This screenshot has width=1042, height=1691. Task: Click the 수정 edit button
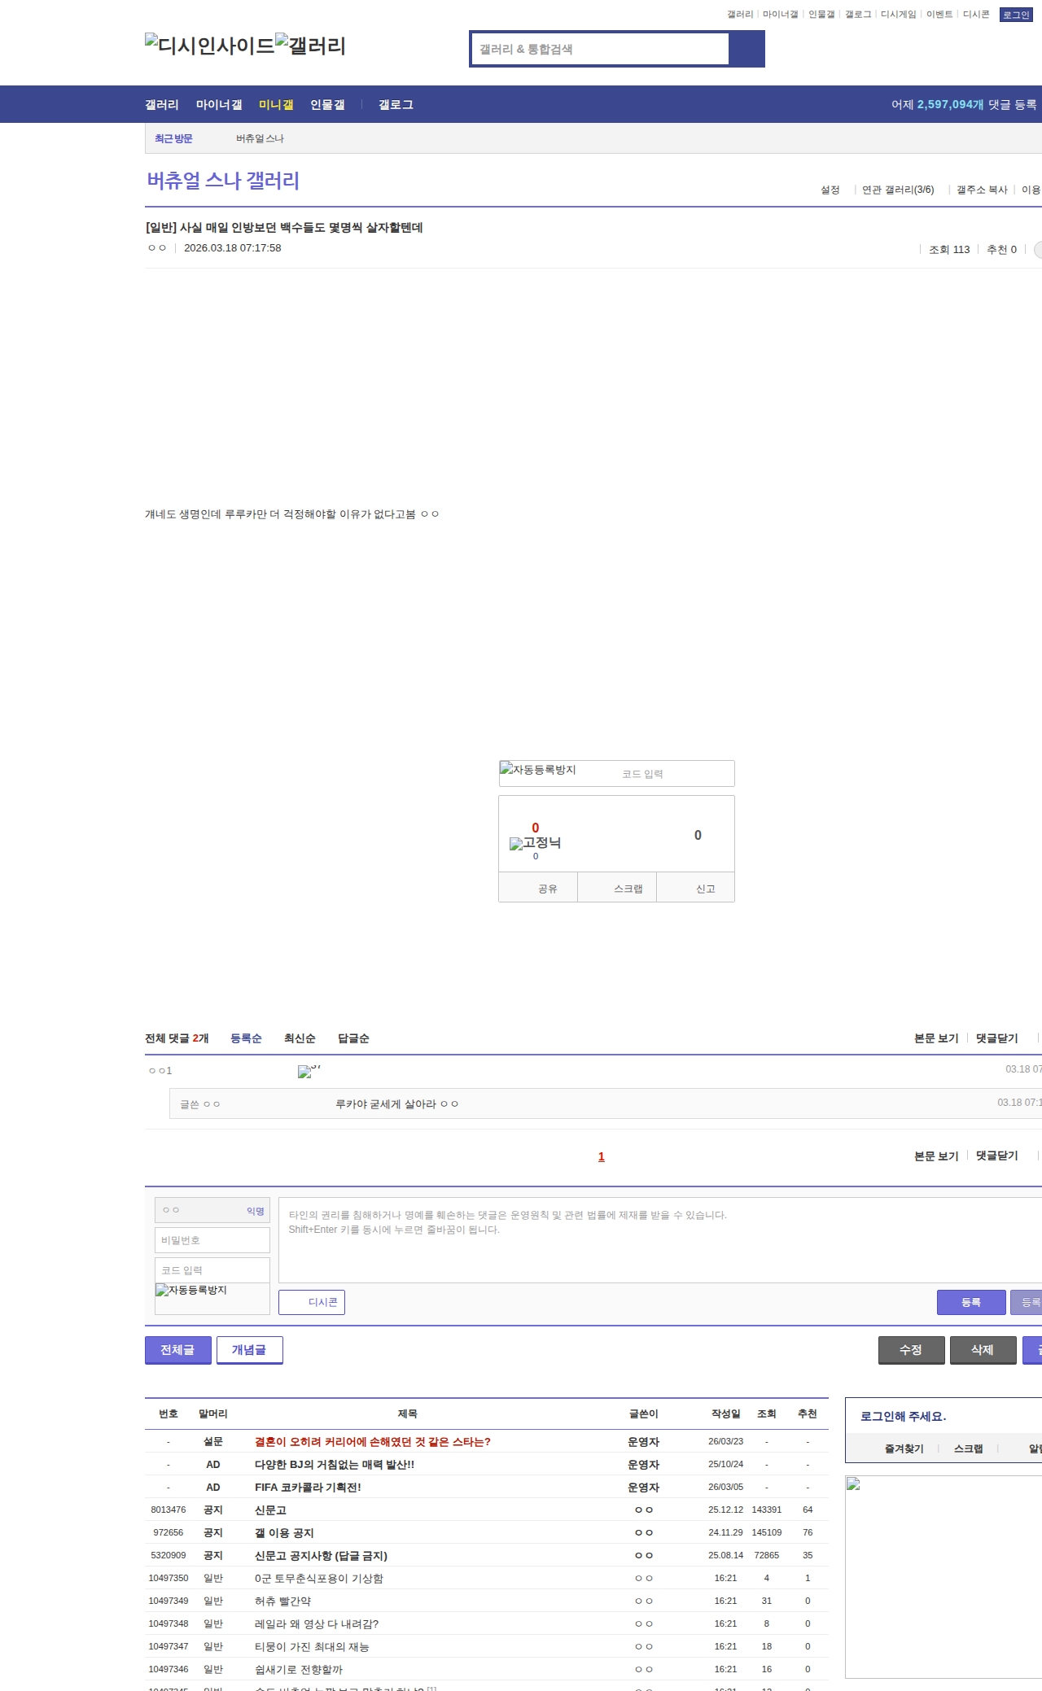(x=911, y=1350)
